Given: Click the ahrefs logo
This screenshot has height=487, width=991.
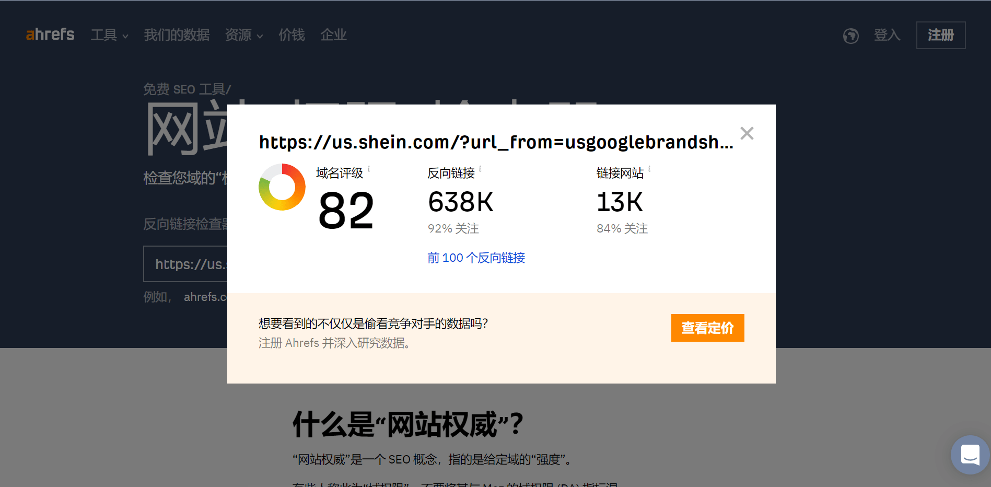Looking at the screenshot, I should point(50,34).
